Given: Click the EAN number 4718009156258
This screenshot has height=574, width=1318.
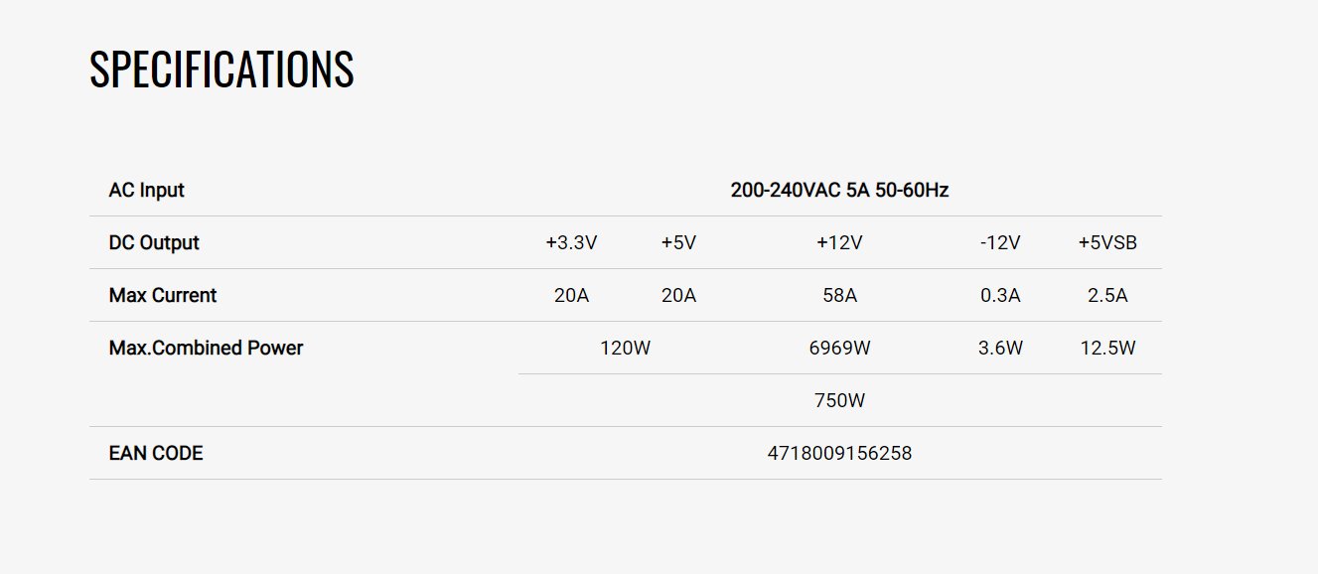Looking at the screenshot, I should click(x=839, y=453).
